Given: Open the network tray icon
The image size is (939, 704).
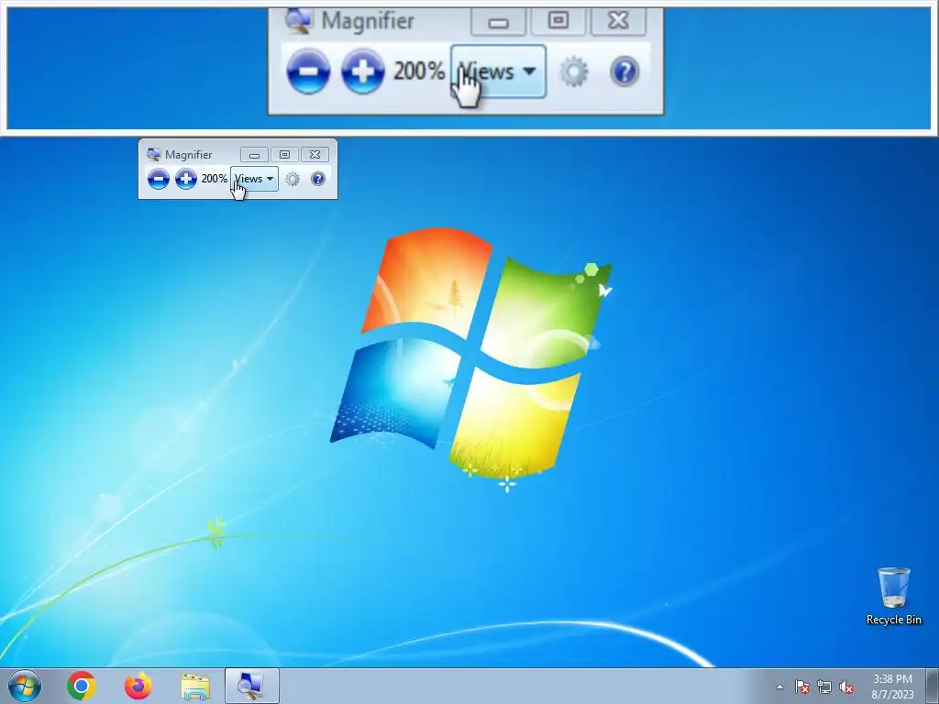Looking at the screenshot, I should (x=824, y=687).
